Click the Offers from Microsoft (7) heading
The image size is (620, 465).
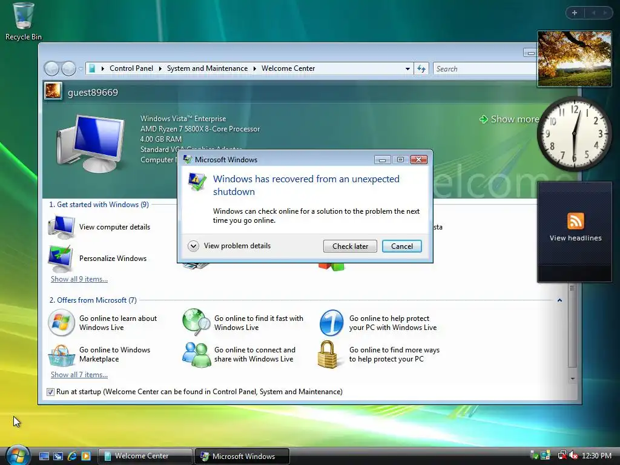(93, 300)
